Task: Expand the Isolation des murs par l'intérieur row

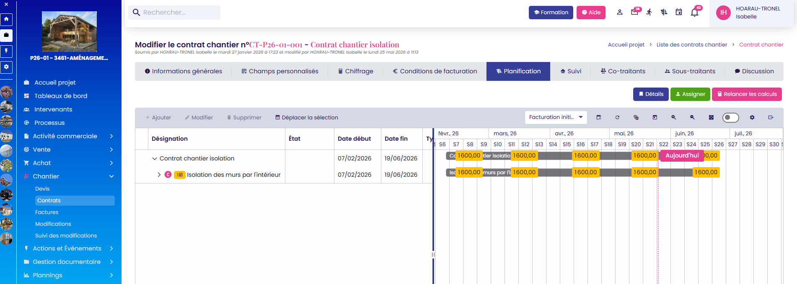Action: coord(159,175)
